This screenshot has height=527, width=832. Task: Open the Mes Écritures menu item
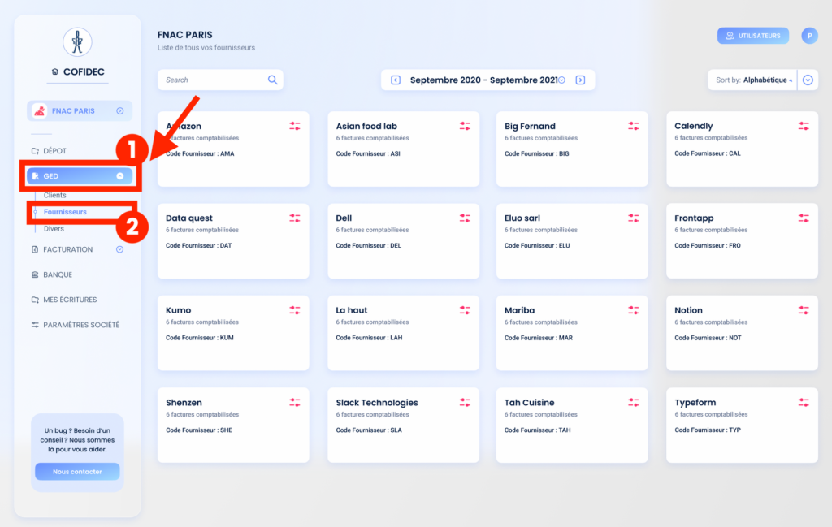[70, 300]
